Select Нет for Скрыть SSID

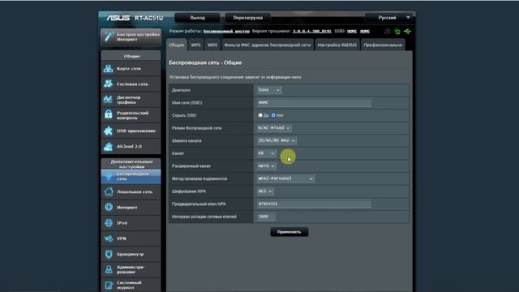click(x=273, y=115)
